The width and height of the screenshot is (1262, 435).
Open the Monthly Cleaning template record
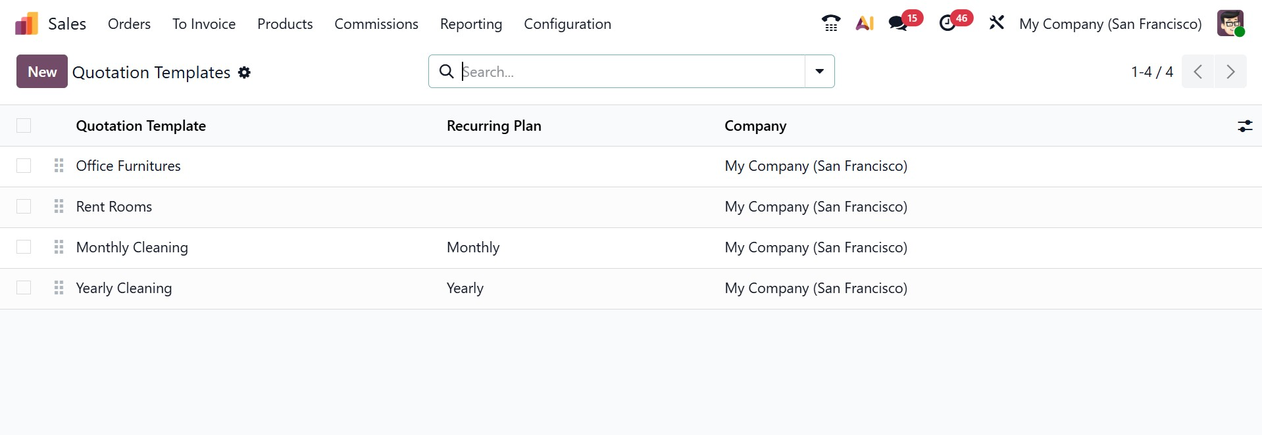coord(132,248)
